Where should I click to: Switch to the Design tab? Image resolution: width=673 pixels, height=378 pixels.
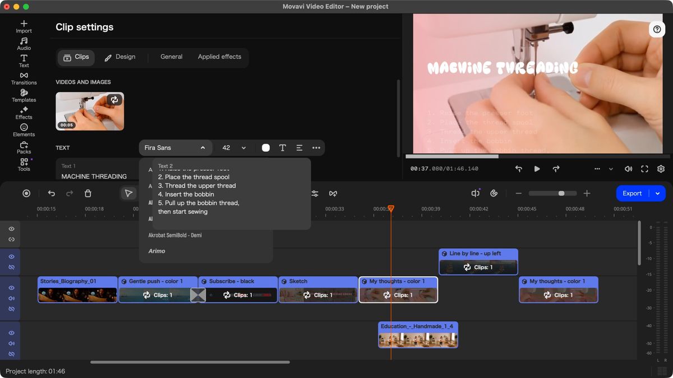119,57
